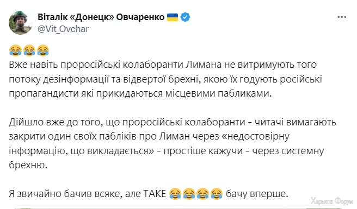Click the 'Харьков Форум' watermark
The image size is (357, 209).
pyautogui.click(x=331, y=201)
